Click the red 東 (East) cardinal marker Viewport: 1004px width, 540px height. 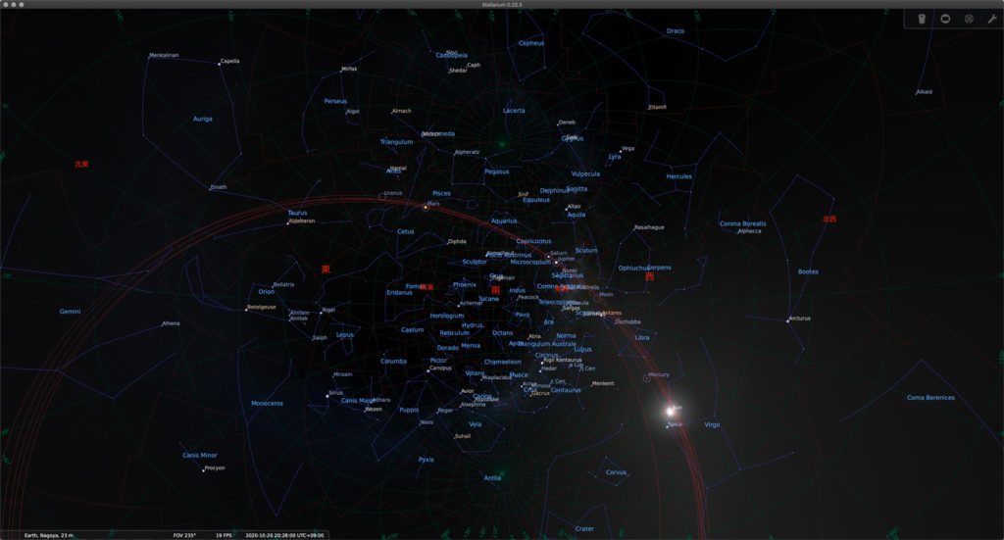pos(326,269)
